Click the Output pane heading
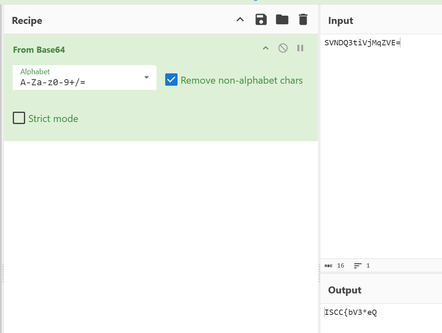Screen dimensions: 442x333 click(x=345, y=290)
